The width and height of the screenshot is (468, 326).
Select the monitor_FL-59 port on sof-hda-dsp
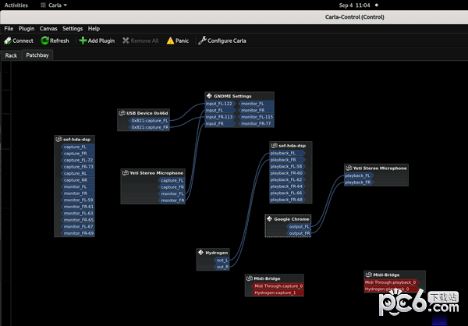[77, 200]
